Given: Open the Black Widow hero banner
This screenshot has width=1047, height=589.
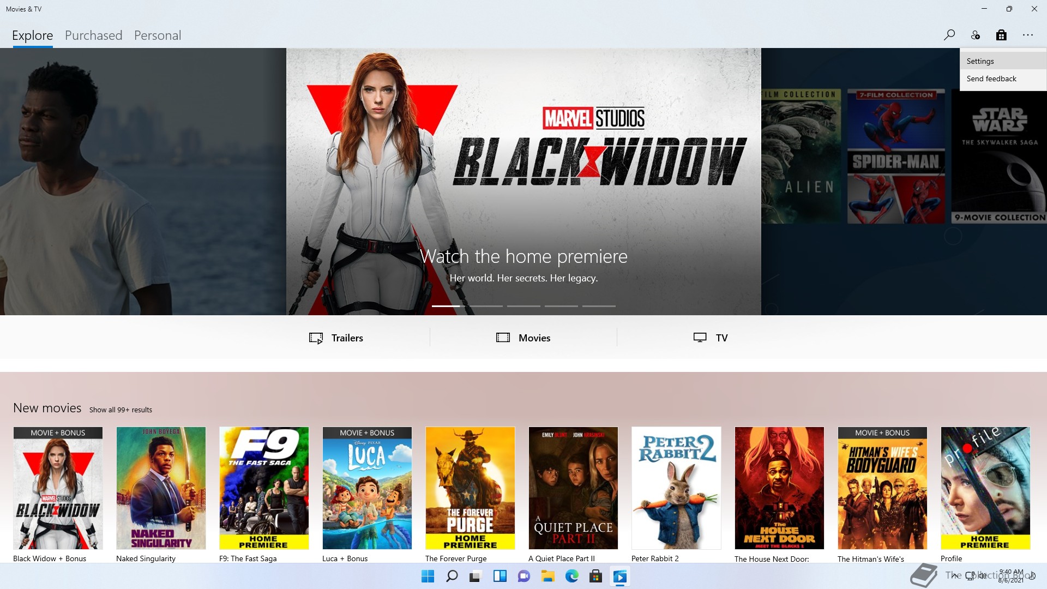Looking at the screenshot, I should [523, 182].
